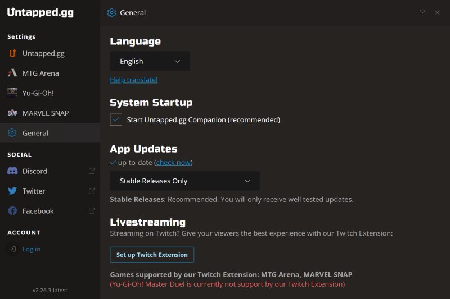Uncheck Start Untapped.gg Companion checkbox
Viewport: 450px width, 299px height.
116,119
